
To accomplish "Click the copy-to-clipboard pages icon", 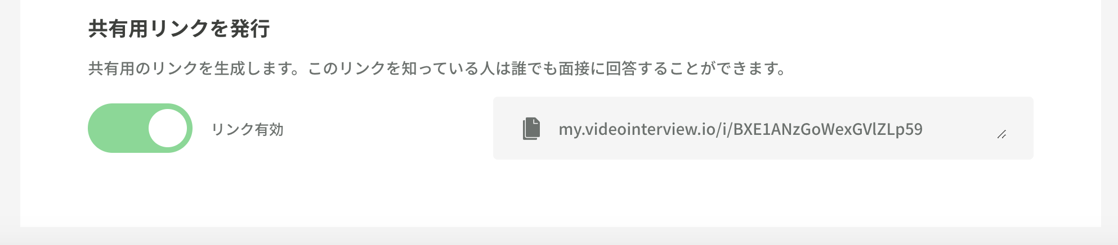I will pos(531,129).
